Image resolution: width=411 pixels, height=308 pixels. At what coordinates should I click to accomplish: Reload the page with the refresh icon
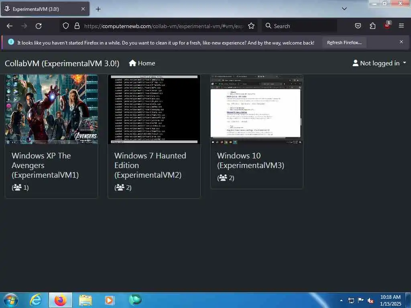click(x=39, y=26)
